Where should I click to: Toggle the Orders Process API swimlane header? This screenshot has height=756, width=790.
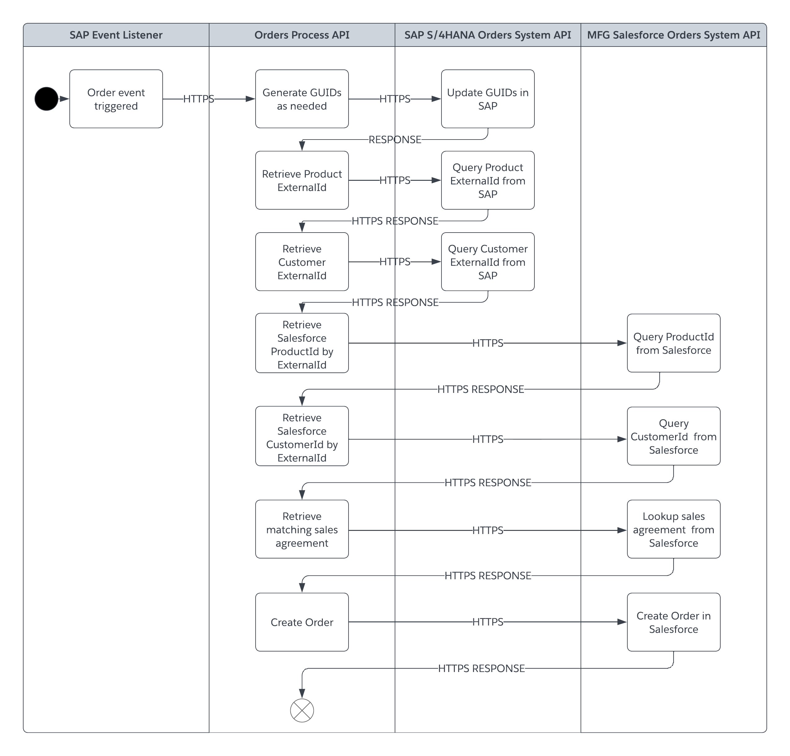coord(296,28)
